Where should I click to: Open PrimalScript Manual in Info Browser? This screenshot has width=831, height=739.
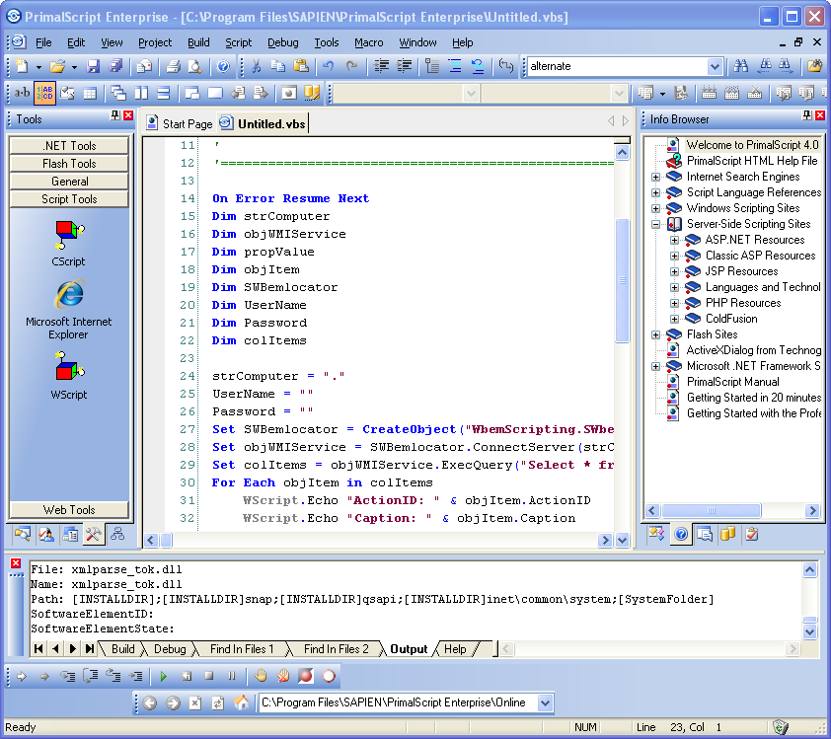(x=732, y=382)
